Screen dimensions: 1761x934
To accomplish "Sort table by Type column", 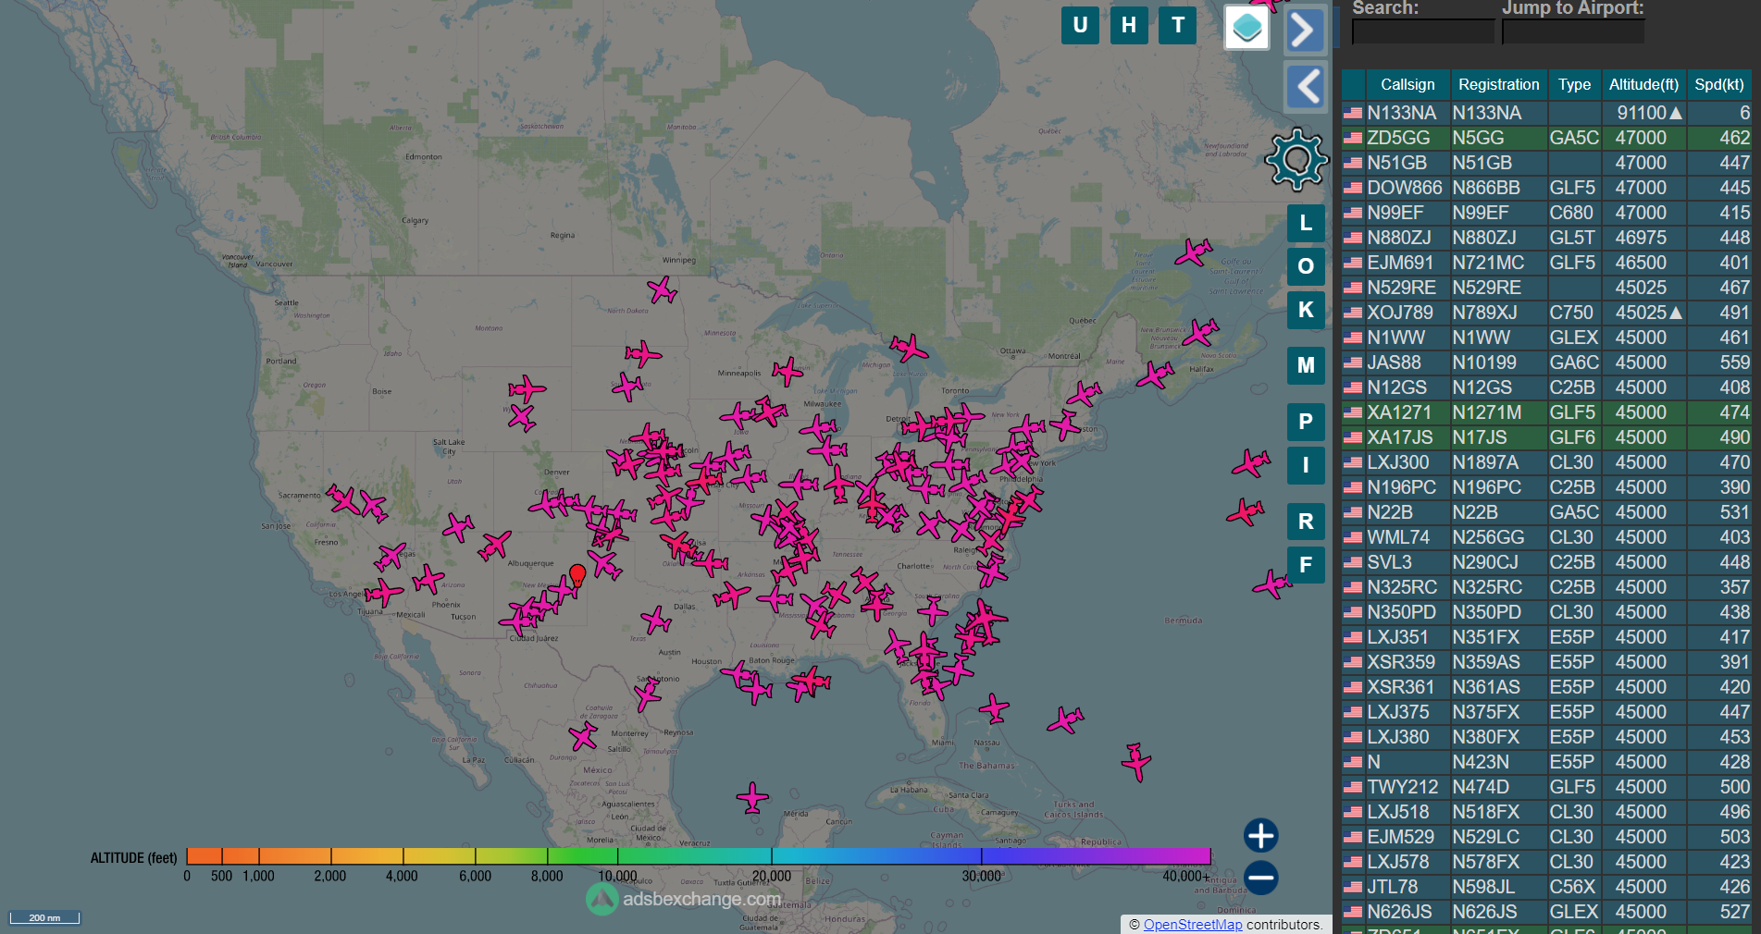I will click(x=1574, y=84).
